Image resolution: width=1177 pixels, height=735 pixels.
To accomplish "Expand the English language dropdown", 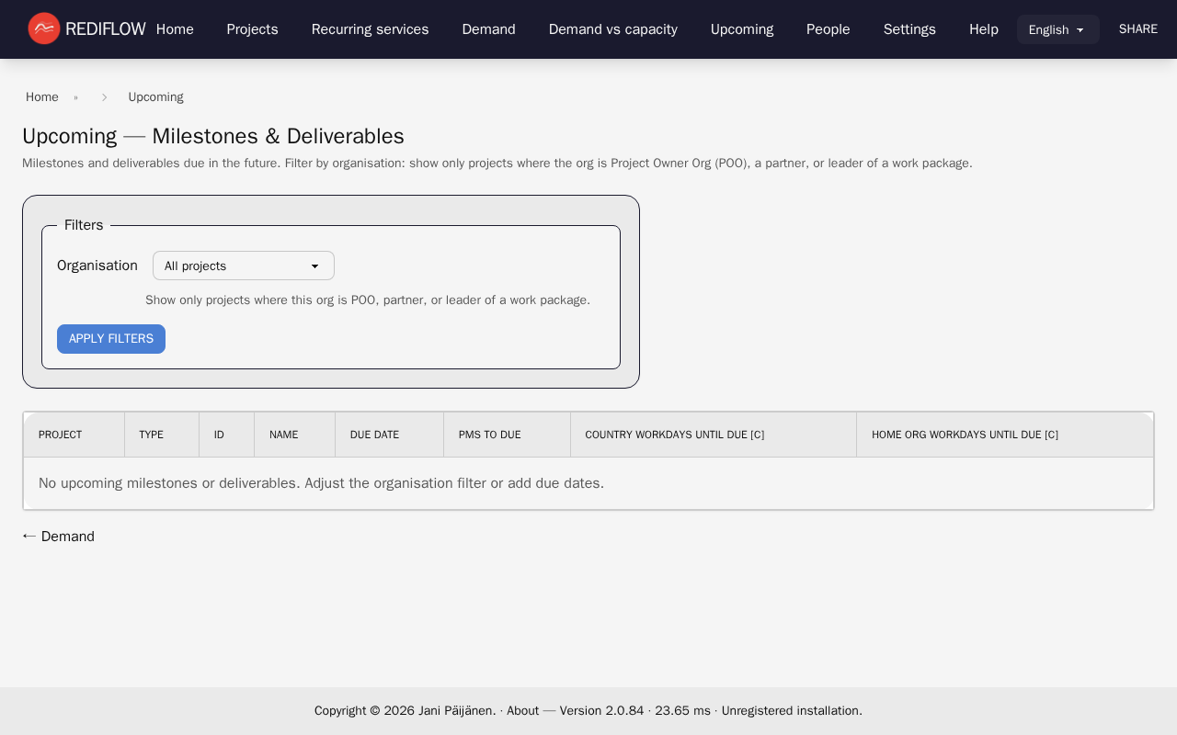I will click(1057, 29).
